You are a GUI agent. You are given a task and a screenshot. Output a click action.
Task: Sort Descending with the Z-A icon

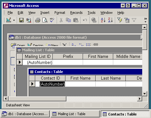tap(110, 20)
